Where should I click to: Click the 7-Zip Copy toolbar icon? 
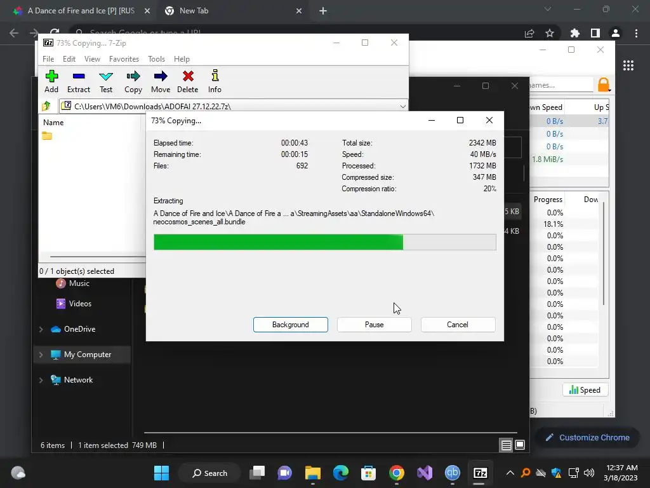(x=133, y=81)
